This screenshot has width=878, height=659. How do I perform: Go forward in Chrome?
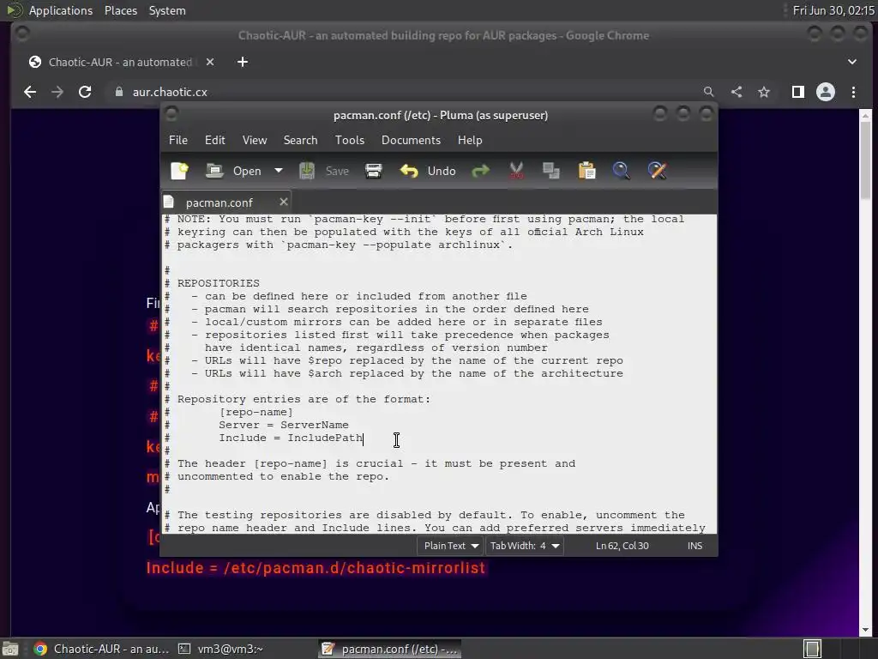click(x=57, y=92)
